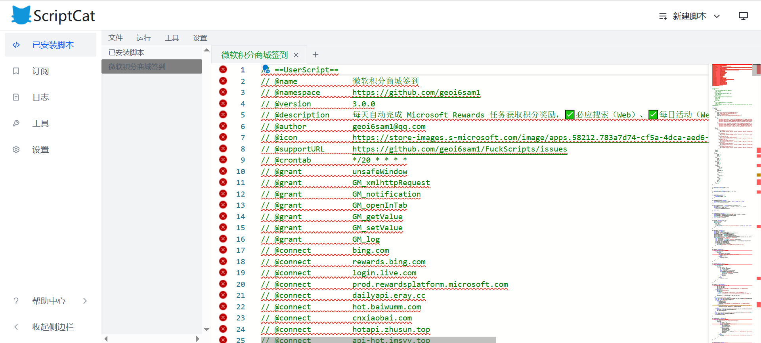Click the GitHub issues supportURL link
Image resolution: width=761 pixels, height=343 pixels.
tap(459, 149)
